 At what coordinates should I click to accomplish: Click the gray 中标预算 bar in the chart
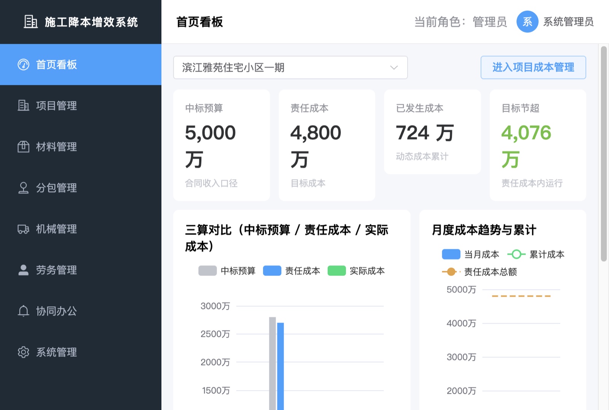(273, 364)
